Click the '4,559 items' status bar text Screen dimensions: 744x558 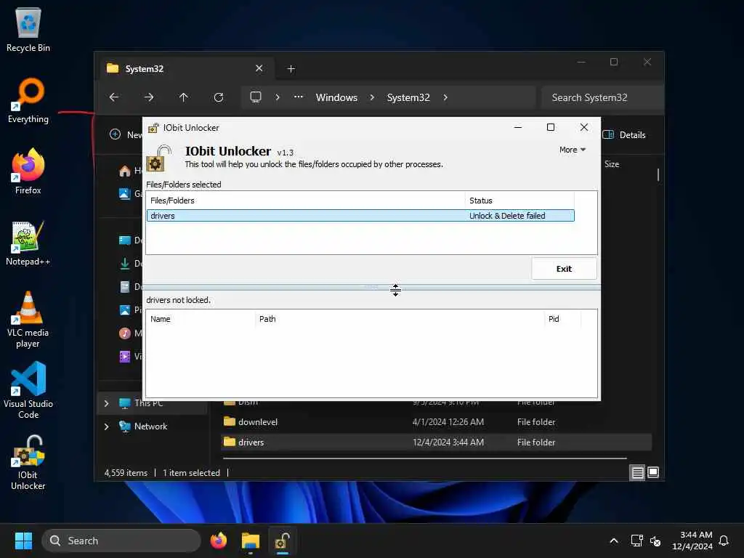point(126,473)
